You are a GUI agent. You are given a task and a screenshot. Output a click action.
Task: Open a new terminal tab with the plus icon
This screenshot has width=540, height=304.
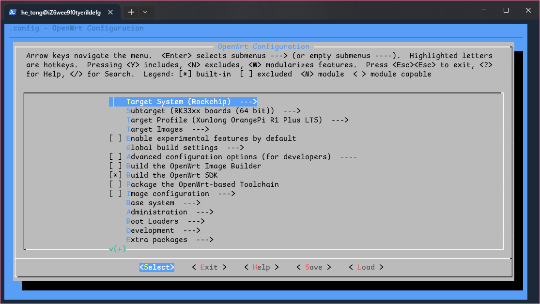[131, 12]
